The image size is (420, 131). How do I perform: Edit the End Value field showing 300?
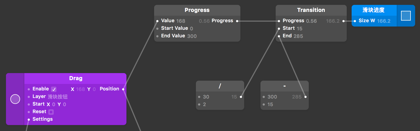pos(192,36)
